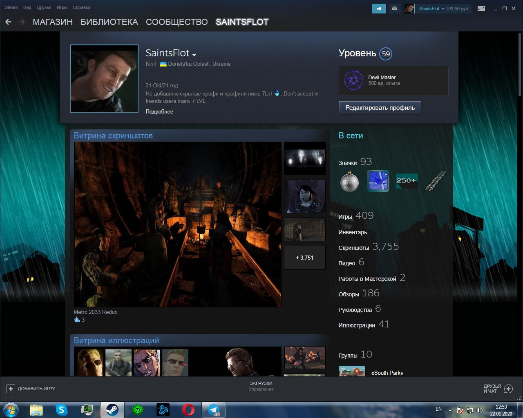Open the Значки 93 badges link

pos(355,162)
